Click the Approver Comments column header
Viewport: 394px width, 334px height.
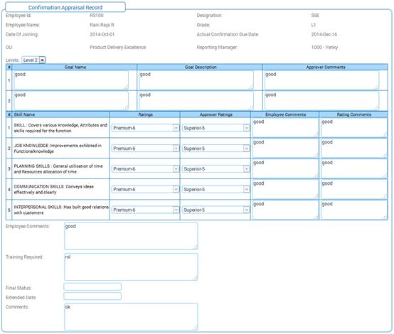326,67
